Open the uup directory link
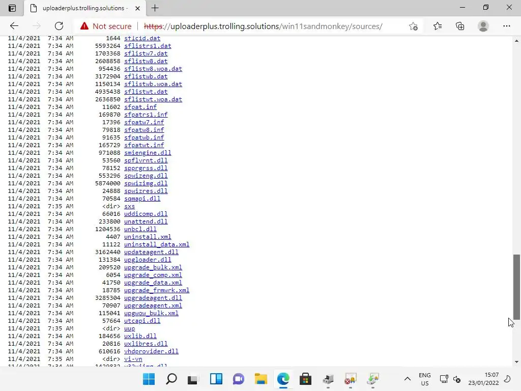 click(x=130, y=329)
